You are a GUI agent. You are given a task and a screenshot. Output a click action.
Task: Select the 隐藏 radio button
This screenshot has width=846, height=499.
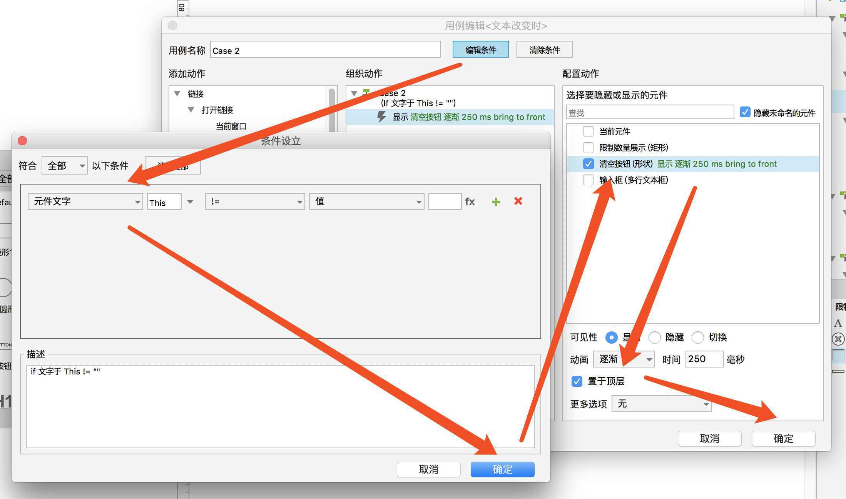pyautogui.click(x=654, y=338)
